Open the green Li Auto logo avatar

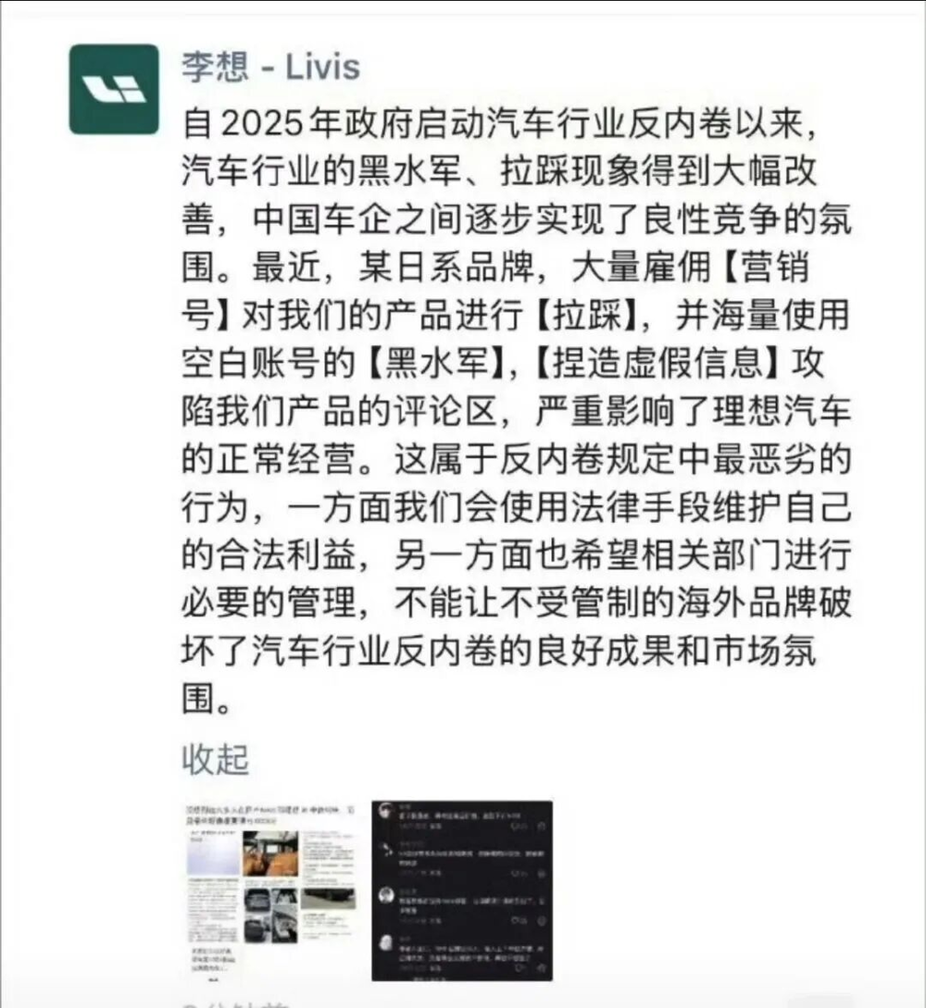pos(114,90)
